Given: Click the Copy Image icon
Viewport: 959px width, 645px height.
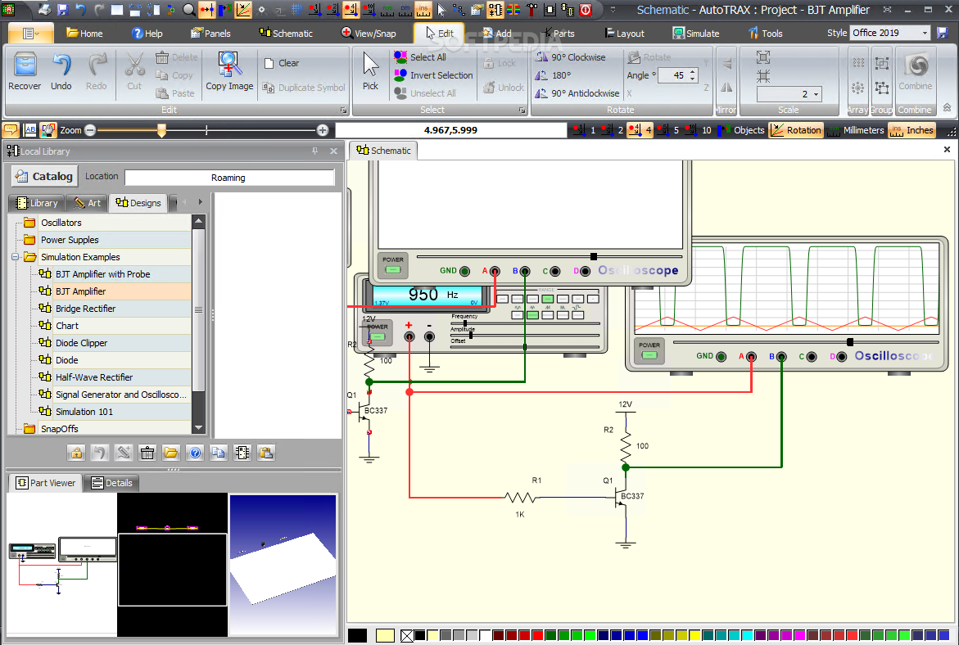Looking at the screenshot, I should [x=229, y=64].
